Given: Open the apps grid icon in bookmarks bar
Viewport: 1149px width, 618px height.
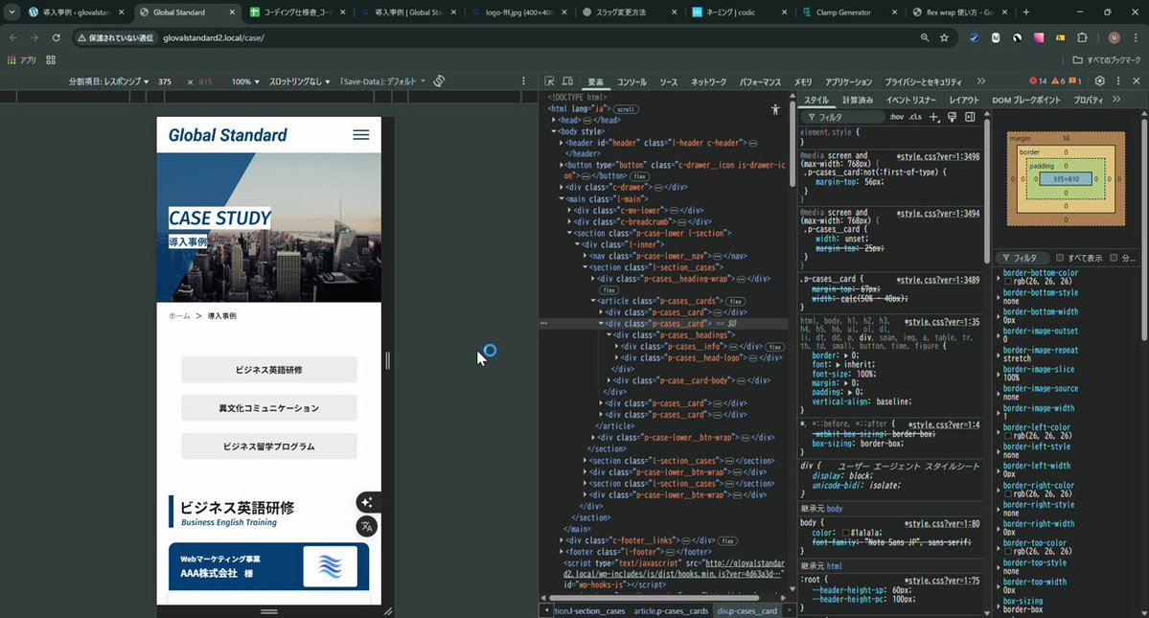Looking at the screenshot, I should tap(51, 60).
